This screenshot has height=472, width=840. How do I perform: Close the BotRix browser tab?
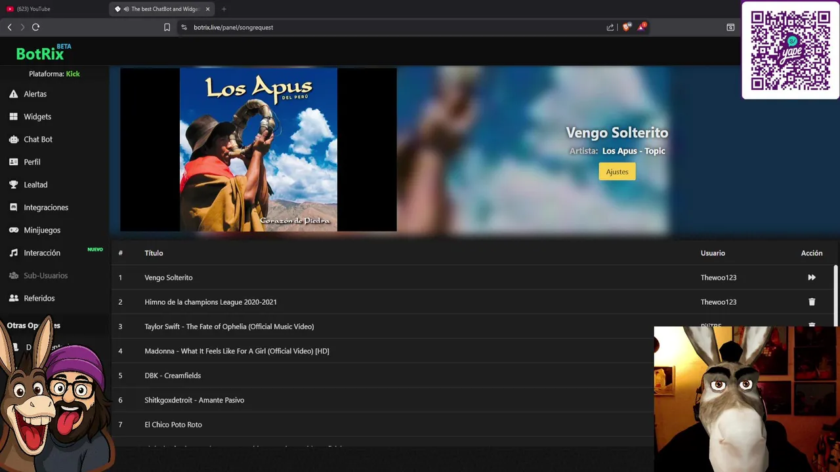(208, 9)
